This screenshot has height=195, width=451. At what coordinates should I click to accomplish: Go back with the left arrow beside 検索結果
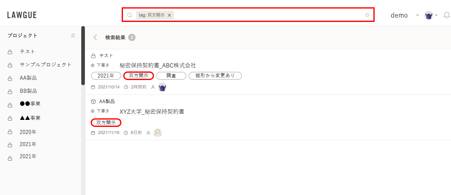(x=95, y=37)
